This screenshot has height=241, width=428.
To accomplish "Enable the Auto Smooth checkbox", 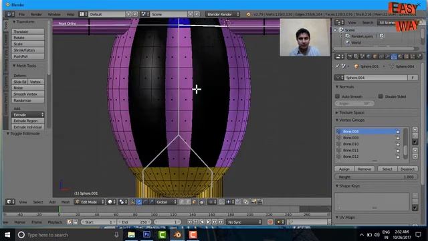I will [337, 96].
